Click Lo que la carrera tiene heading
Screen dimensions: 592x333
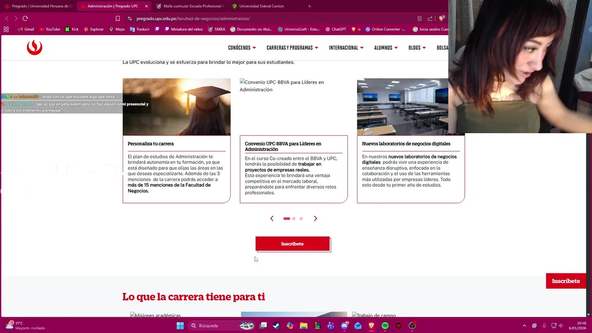coord(193,297)
